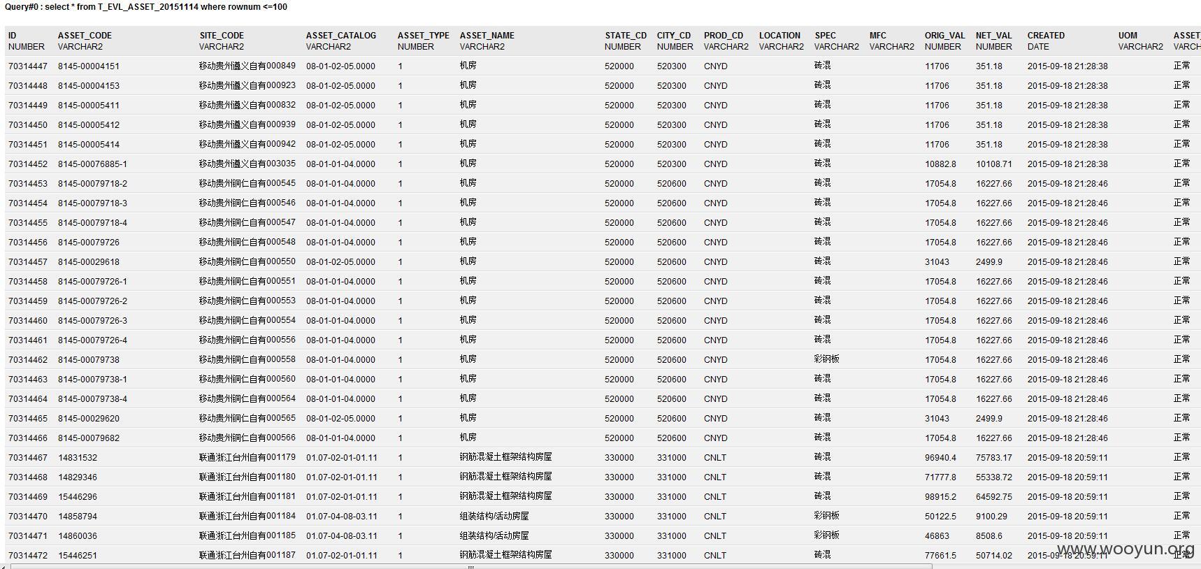Select the MFC column header

click(877, 36)
